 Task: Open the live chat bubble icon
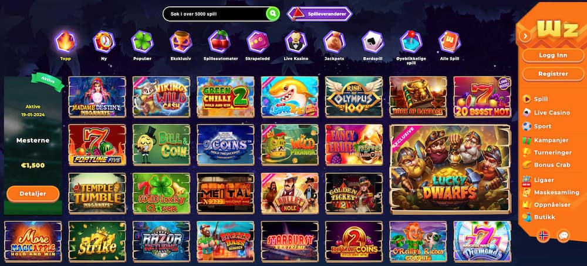tap(563, 235)
